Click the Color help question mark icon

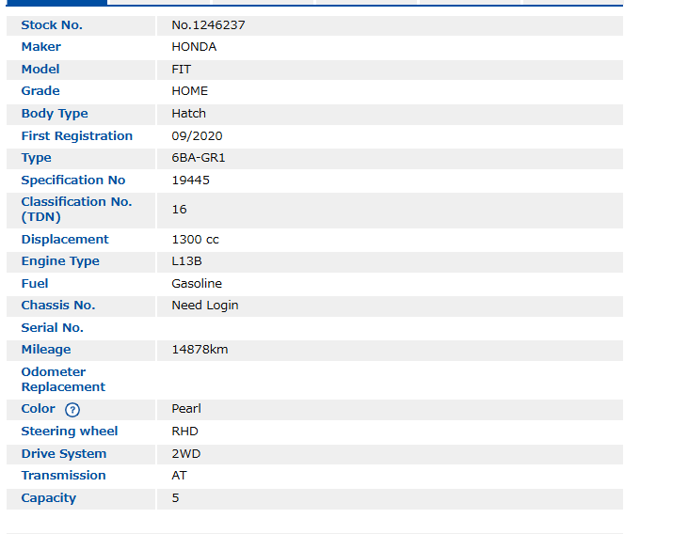72,410
